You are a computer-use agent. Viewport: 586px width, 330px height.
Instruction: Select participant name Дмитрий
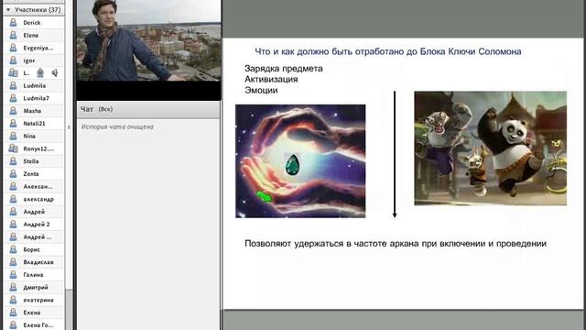click(36, 287)
